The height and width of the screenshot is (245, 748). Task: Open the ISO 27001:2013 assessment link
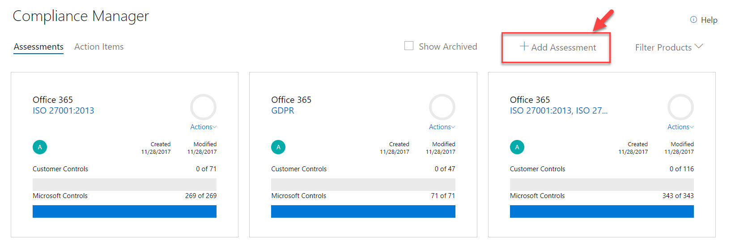[x=64, y=110]
